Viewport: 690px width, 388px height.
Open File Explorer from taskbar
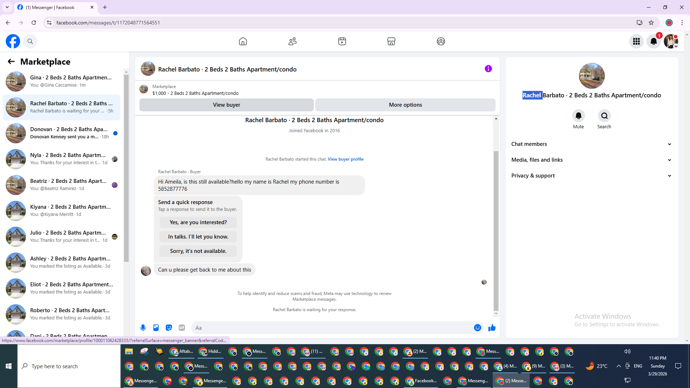pos(129,351)
